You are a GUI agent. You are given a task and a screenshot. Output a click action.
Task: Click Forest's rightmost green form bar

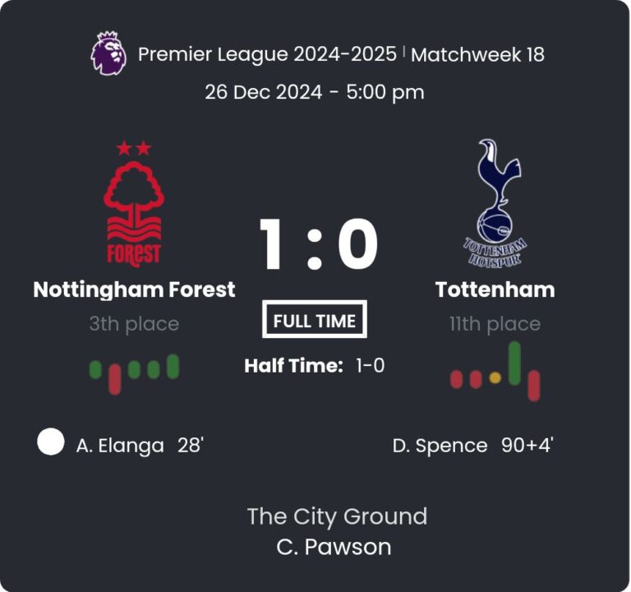(x=173, y=367)
